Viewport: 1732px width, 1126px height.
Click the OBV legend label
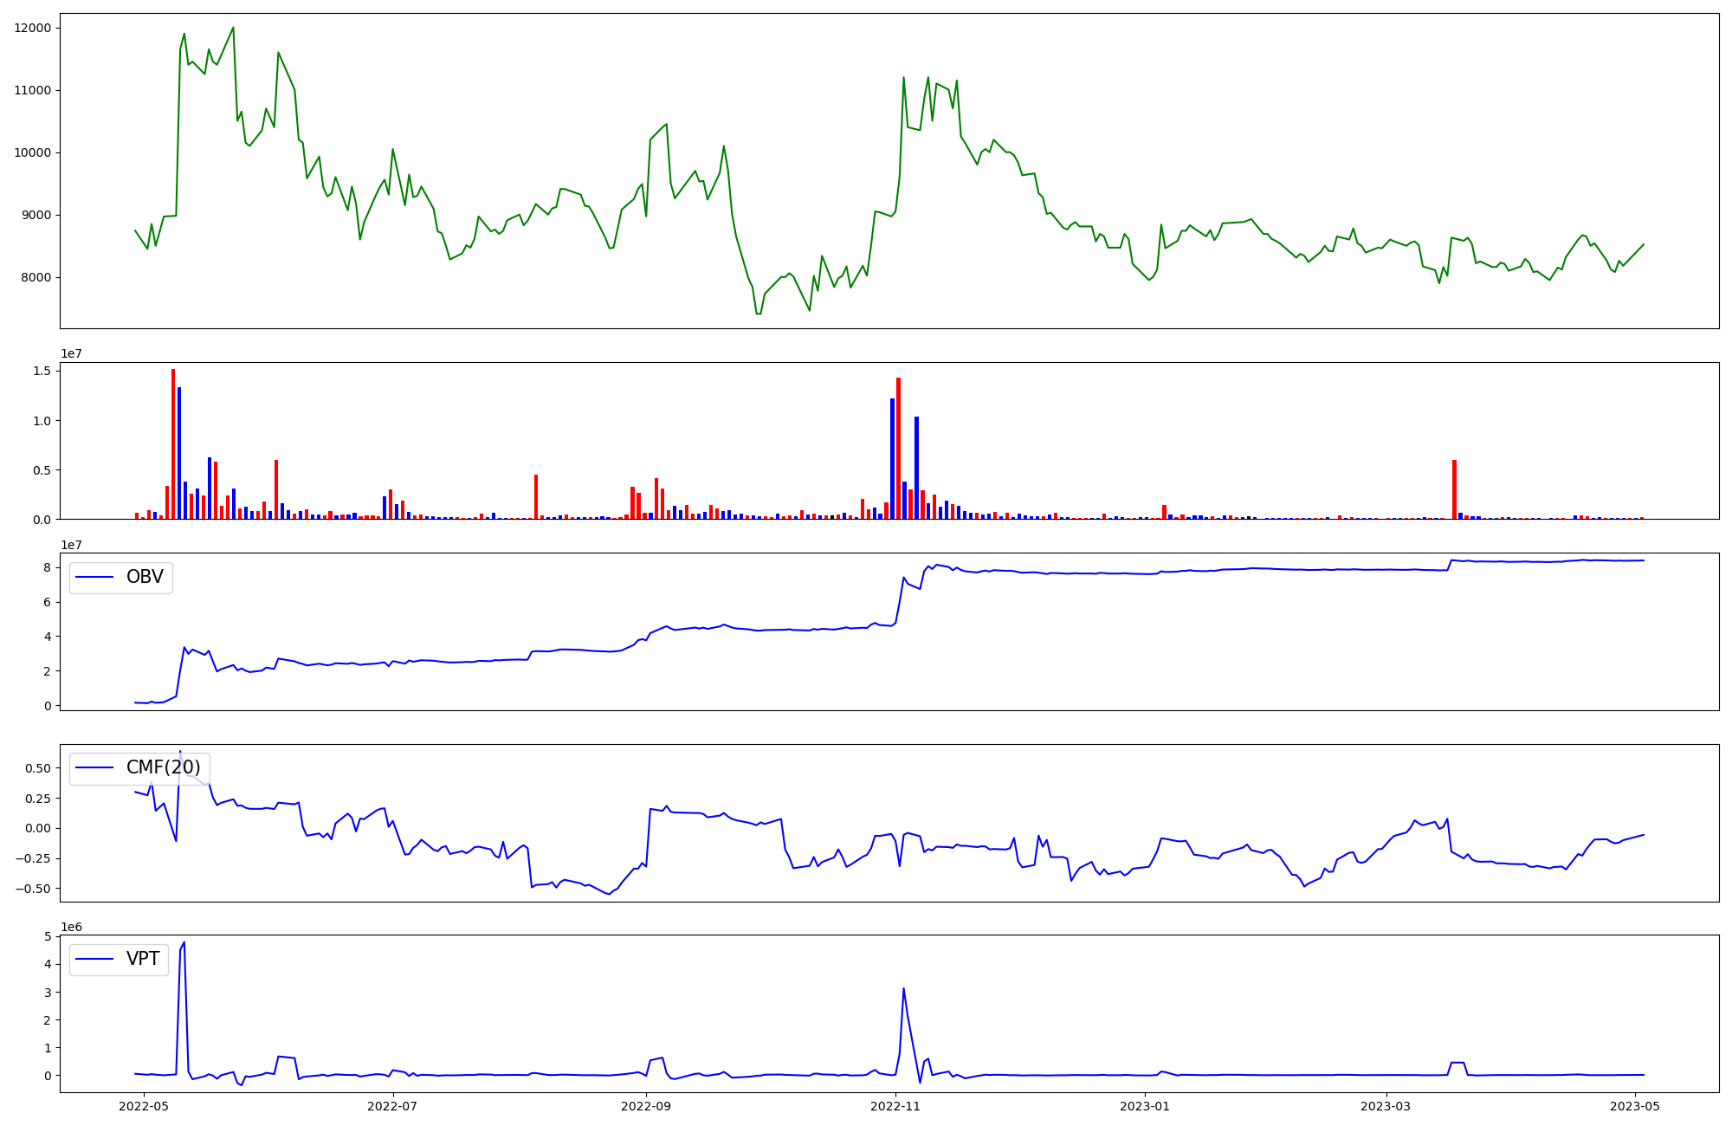click(x=145, y=577)
